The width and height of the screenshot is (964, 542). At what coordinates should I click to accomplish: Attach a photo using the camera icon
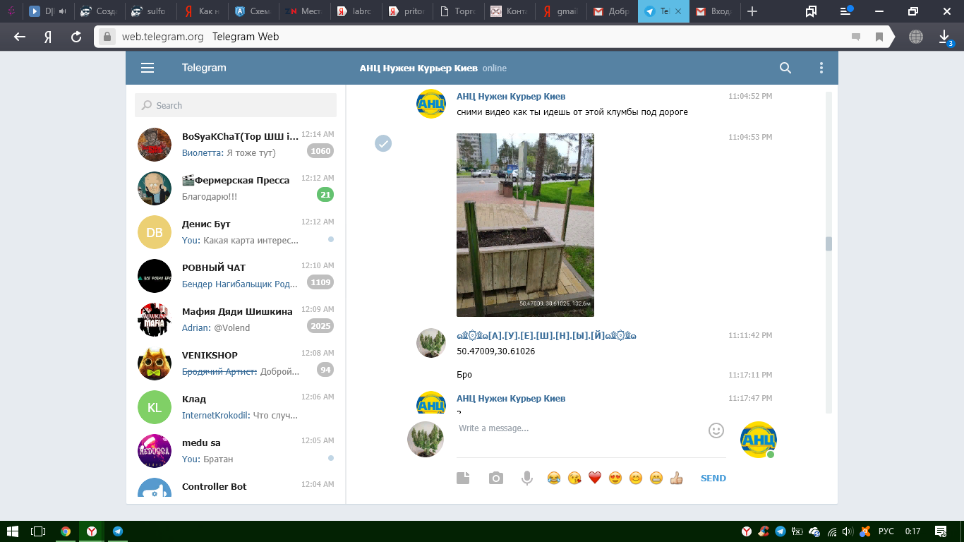coord(496,478)
